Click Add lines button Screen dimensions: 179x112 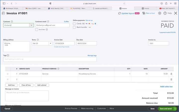pos(11,85)
